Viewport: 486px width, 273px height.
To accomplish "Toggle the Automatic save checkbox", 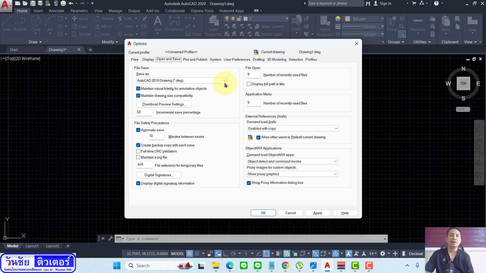I will coord(138,130).
